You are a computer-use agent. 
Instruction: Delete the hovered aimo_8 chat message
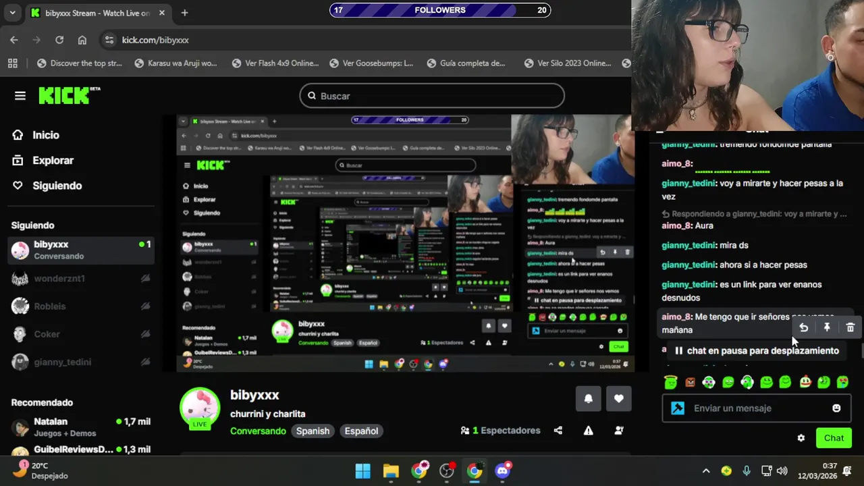coord(850,327)
